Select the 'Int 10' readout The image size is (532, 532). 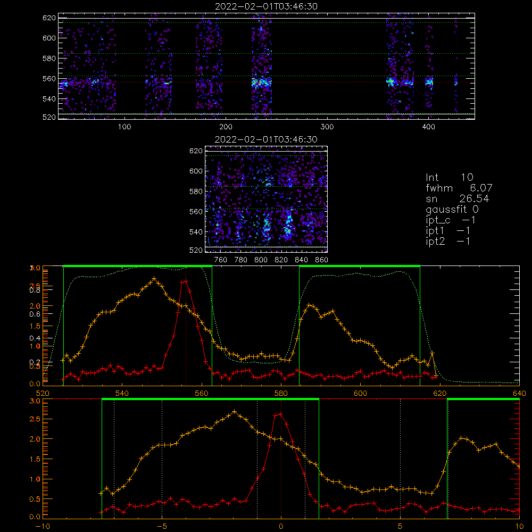[x=450, y=177]
